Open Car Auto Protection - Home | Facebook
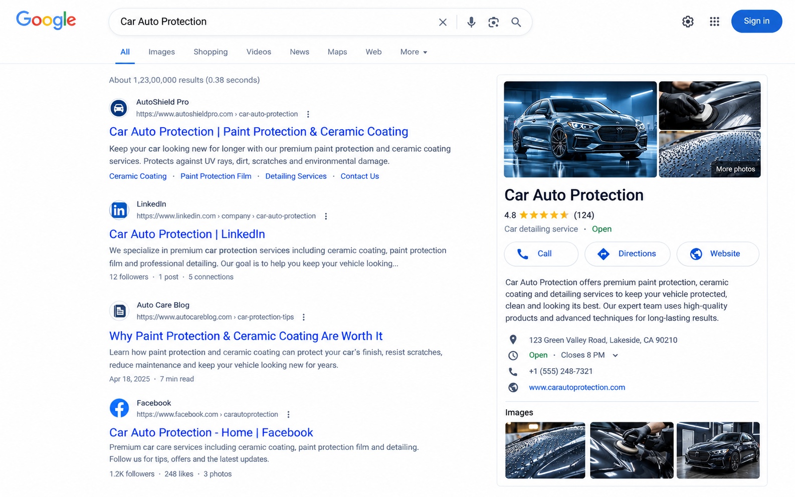The image size is (795, 497). click(211, 432)
